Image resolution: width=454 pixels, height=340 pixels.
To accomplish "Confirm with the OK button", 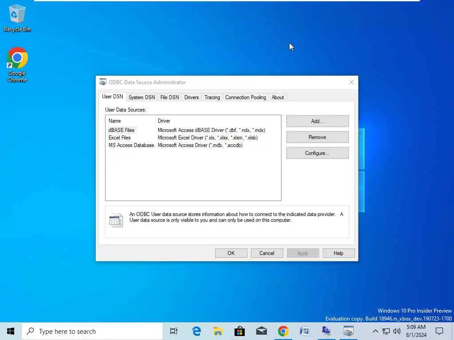I will pyautogui.click(x=231, y=253).
